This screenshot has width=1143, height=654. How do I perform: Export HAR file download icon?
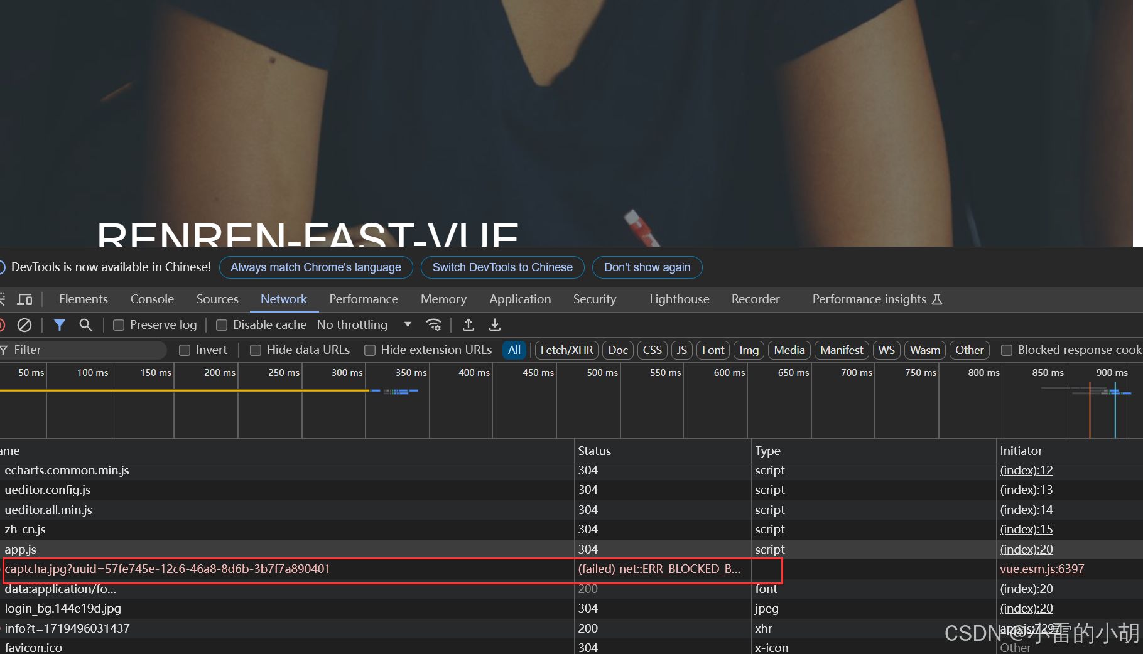point(495,325)
